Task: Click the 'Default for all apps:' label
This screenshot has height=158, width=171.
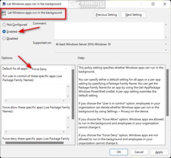Action: (x=15, y=69)
